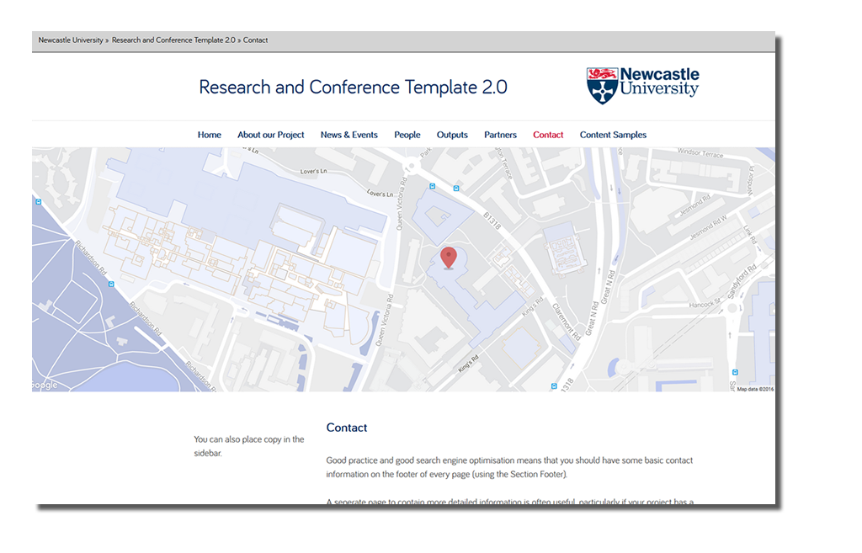This screenshot has width=862, height=553.
Task: Click the red location pin on the map
Action: [x=449, y=258]
